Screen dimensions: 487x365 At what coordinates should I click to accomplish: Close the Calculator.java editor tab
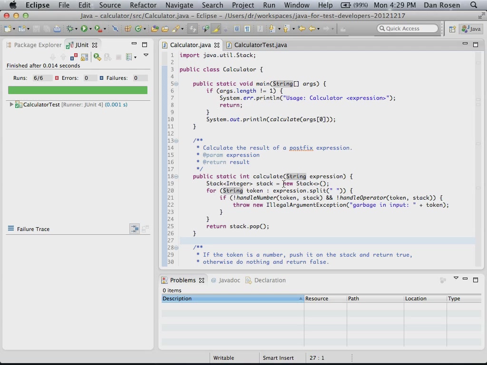pos(217,45)
